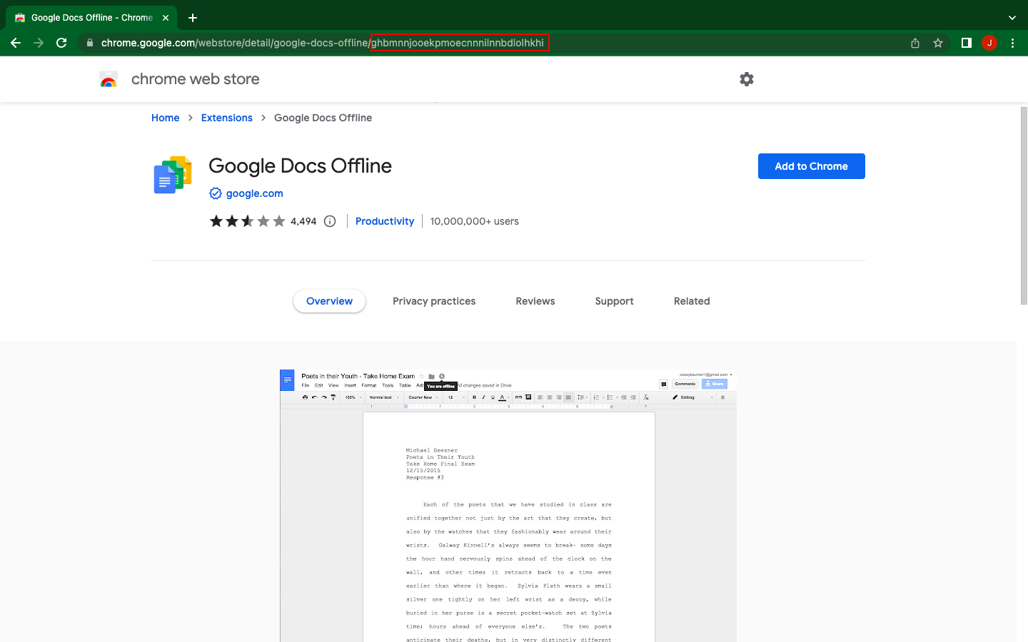
Task: Bookmark this page with the star icon
Action: point(938,43)
